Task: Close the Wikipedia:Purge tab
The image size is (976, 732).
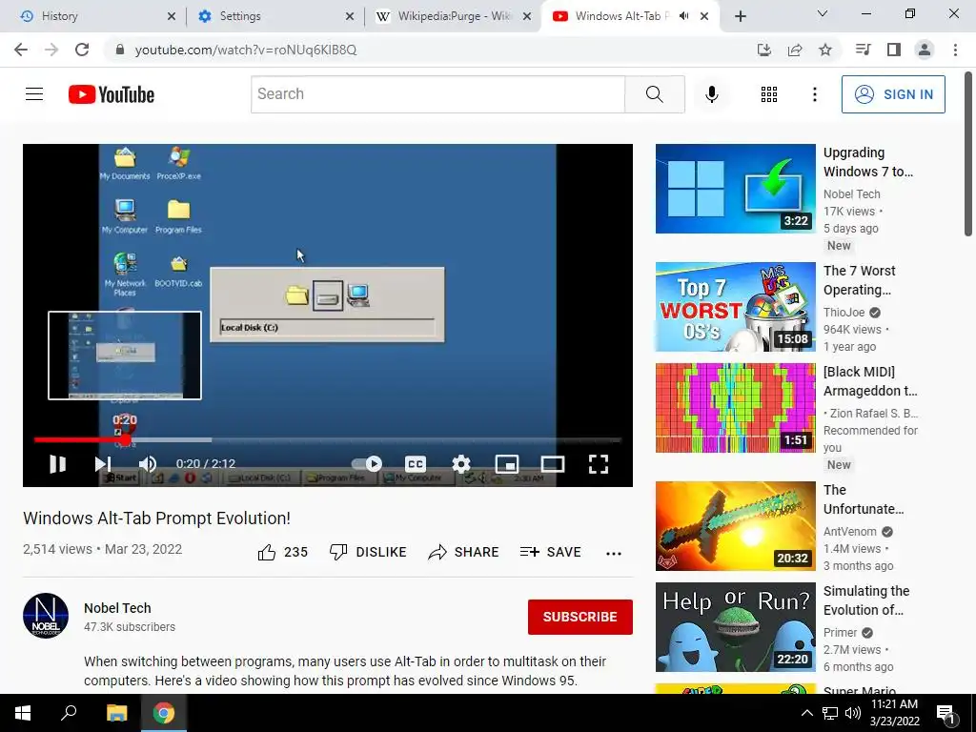Action: [527, 16]
